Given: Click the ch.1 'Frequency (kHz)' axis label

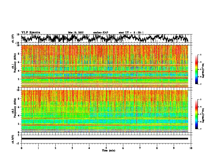Looking at the screenshot, I should point(15,63).
